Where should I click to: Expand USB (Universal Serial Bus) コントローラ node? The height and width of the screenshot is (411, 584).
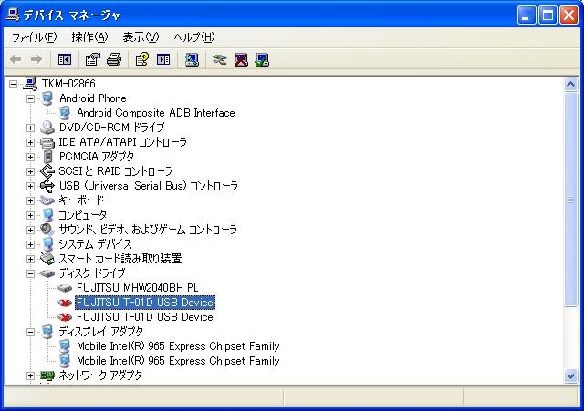[x=30, y=186]
